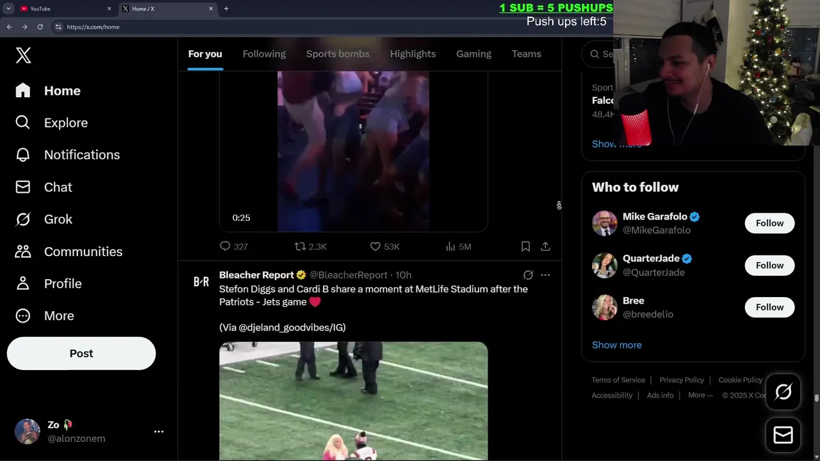Open Bleacher Report avatar
Image resolution: width=820 pixels, height=461 pixels.
coord(201,282)
